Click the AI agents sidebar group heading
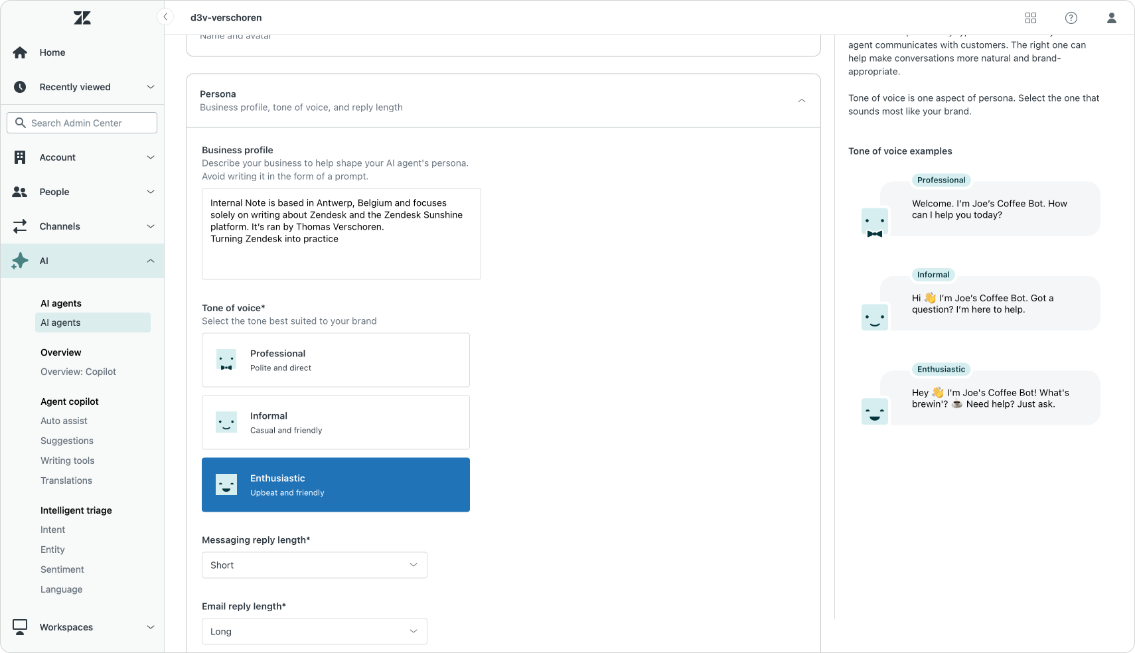The width and height of the screenshot is (1135, 653). [x=61, y=303]
